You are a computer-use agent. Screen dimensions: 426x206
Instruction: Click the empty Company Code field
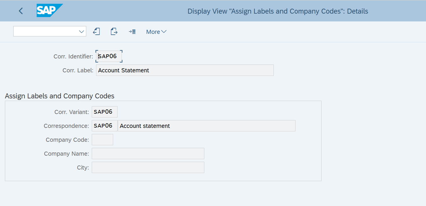[x=102, y=139]
